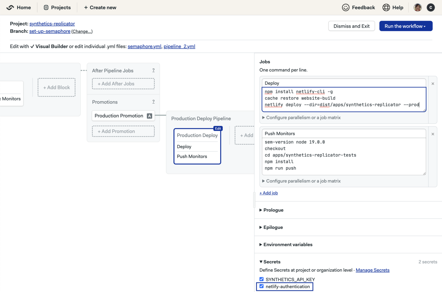This screenshot has width=442, height=292.
Task: Click the help icon next to After Pipeline Jobs
Action: pos(153,70)
